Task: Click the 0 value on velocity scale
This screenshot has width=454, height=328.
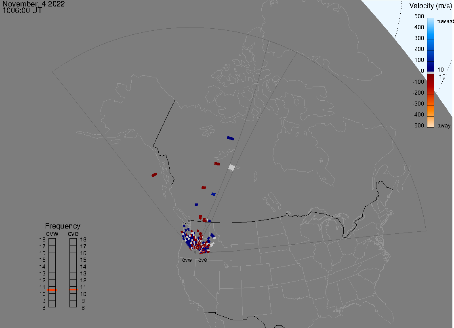Action: pyautogui.click(x=422, y=71)
